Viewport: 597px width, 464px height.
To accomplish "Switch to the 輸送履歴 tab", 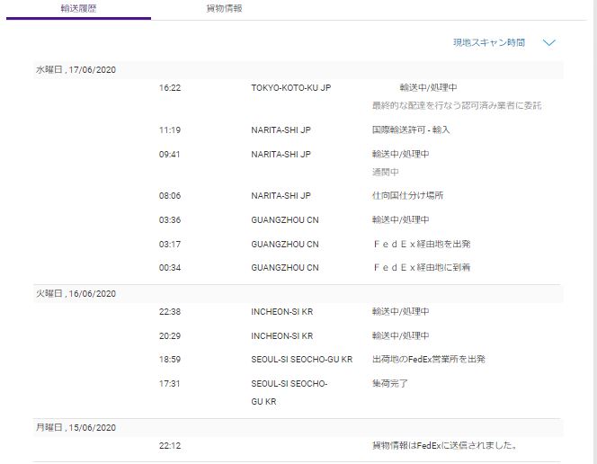I will tap(78, 8).
